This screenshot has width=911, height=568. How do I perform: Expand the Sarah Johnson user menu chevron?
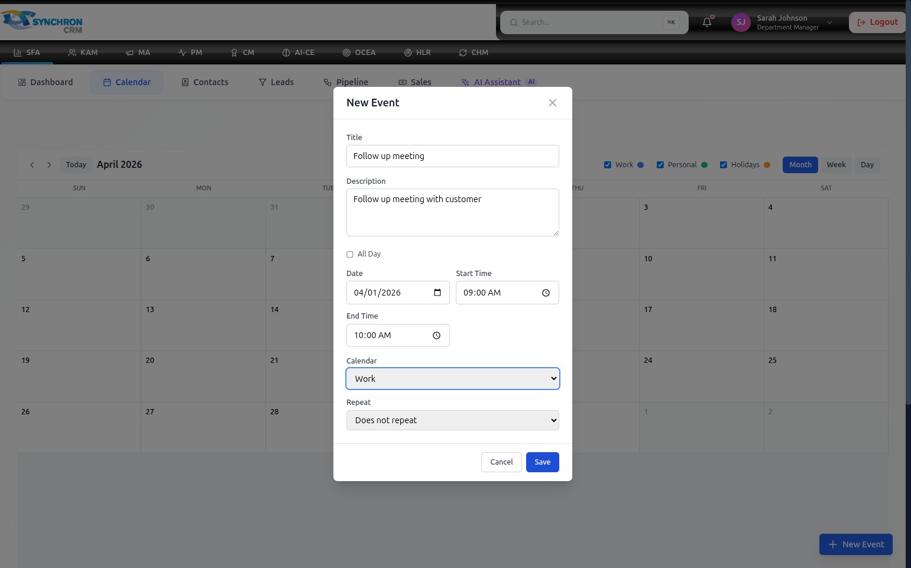829,22
